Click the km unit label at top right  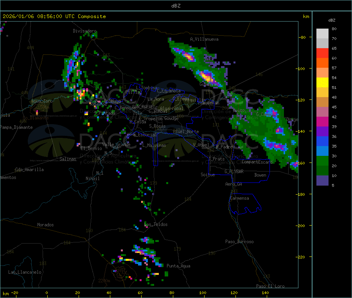pos(306,16)
